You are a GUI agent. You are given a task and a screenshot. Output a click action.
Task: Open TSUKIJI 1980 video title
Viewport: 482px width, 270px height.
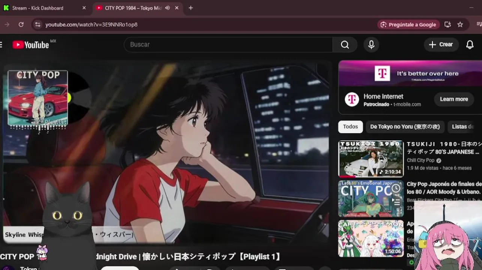click(x=444, y=148)
